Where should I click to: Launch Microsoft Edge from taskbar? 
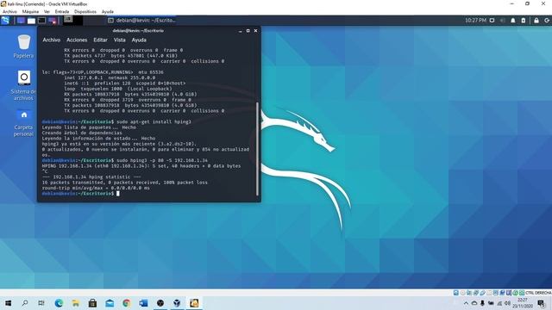point(59,303)
